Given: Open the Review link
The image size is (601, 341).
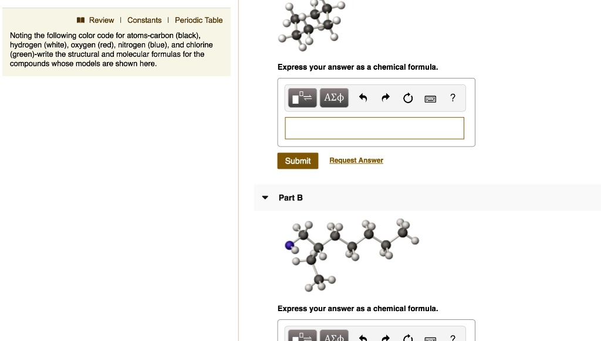Looking at the screenshot, I should (x=102, y=21).
